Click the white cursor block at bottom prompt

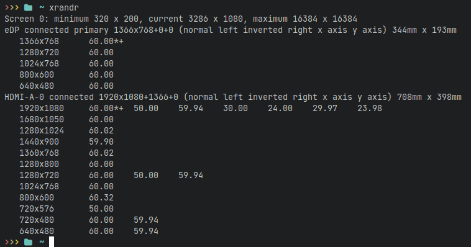[52, 242]
